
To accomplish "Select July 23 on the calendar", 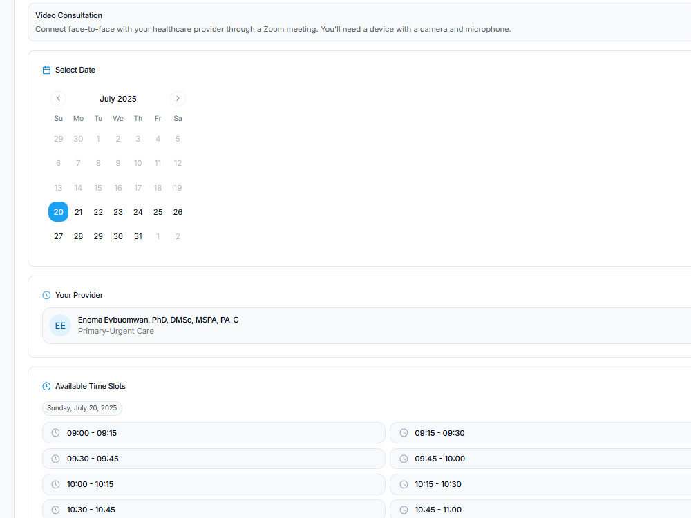I will (118, 212).
